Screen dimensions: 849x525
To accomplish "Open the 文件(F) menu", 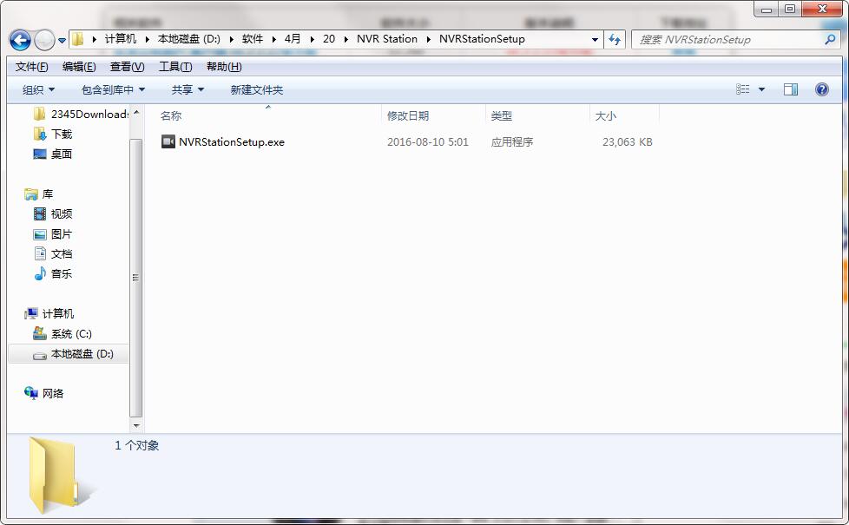I will (x=32, y=67).
